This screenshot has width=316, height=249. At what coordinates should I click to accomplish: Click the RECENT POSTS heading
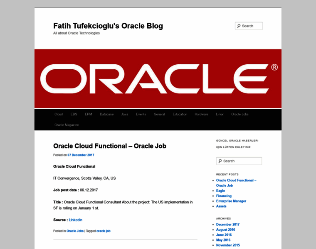227,174
